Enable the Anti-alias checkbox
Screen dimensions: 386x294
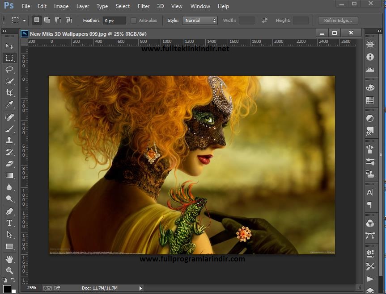(x=134, y=21)
